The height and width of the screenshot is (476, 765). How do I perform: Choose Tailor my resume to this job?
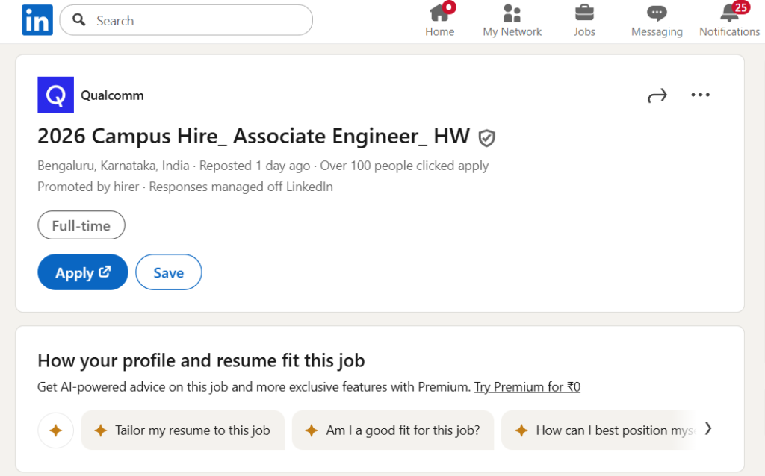183,430
